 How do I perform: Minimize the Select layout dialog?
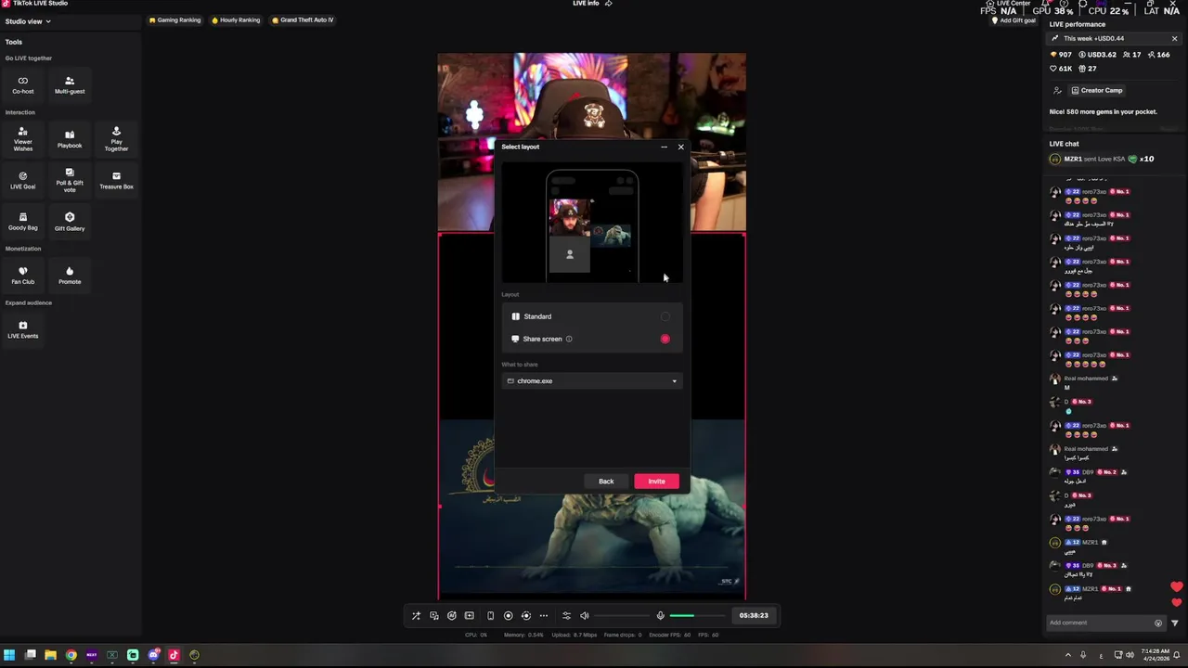tap(664, 147)
